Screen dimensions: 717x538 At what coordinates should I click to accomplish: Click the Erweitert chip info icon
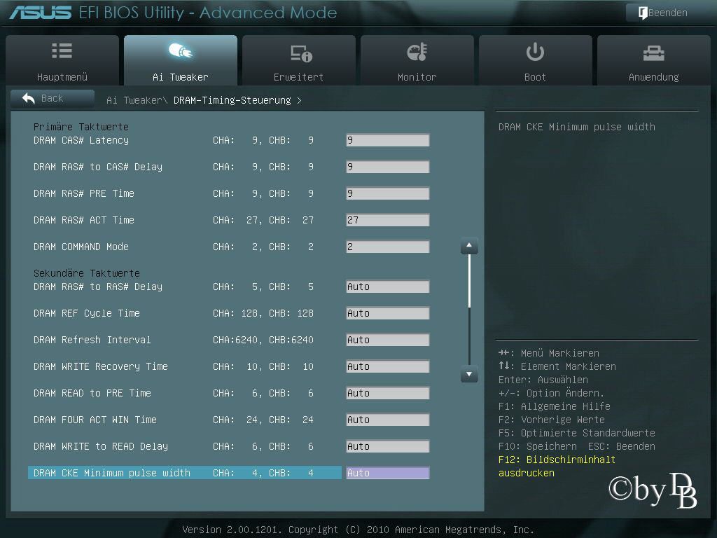(301, 53)
